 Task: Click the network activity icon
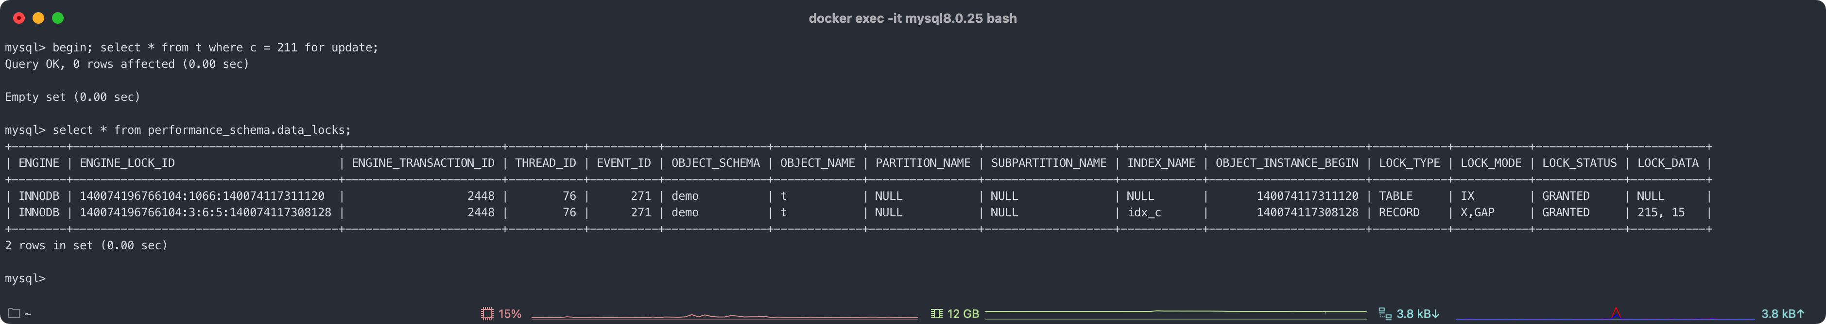1384,313
